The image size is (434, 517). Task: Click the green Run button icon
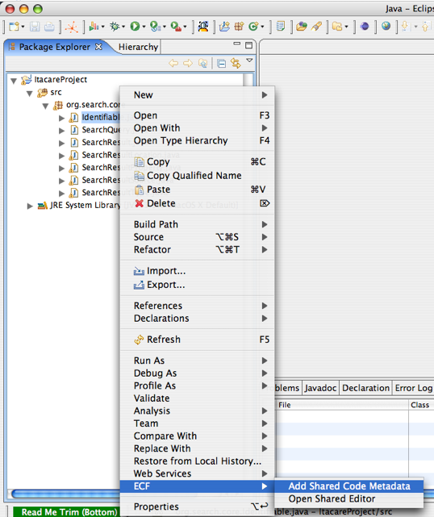(135, 27)
